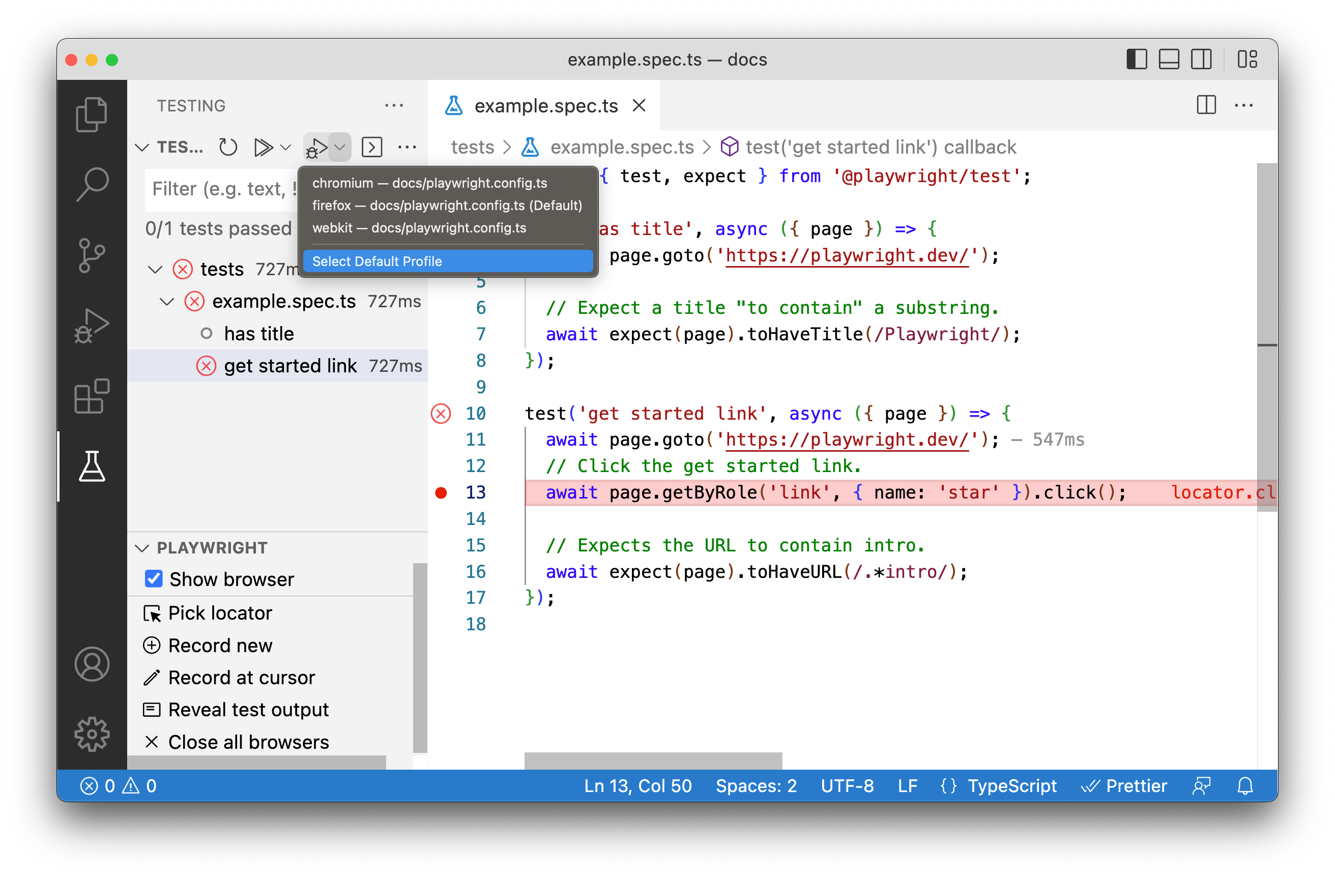Click the breakpoint dot on line 13
Viewport: 1335px width, 877px height.
pos(441,492)
